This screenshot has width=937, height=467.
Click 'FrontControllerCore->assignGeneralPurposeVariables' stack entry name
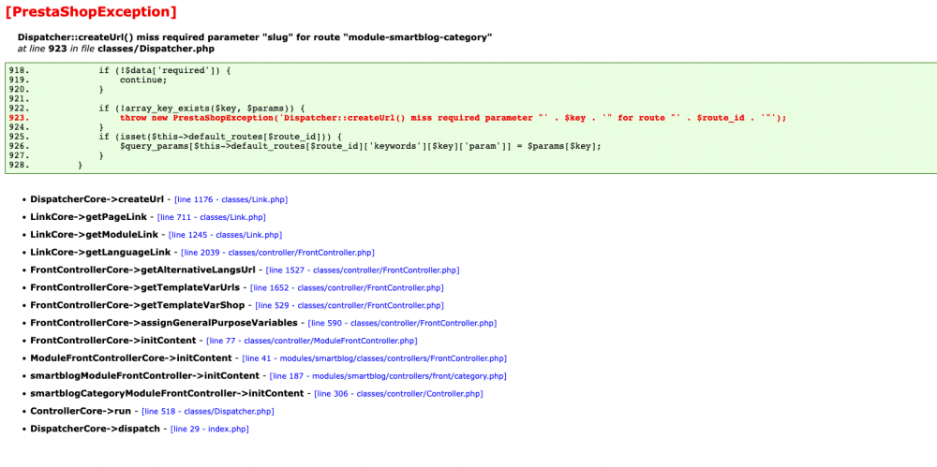point(164,323)
